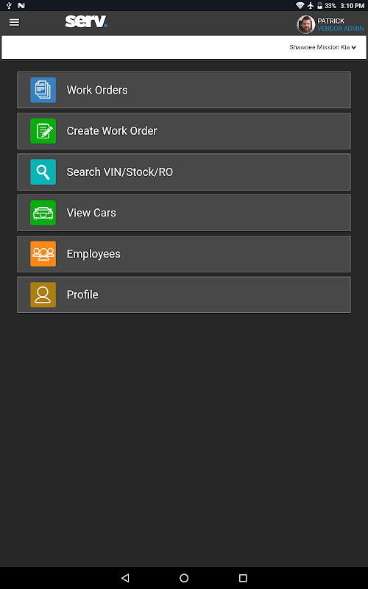Select Create Work Order menu entry
The width and height of the screenshot is (368, 589).
[x=184, y=131]
